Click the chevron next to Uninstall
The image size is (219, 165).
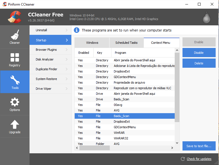coord(67,30)
